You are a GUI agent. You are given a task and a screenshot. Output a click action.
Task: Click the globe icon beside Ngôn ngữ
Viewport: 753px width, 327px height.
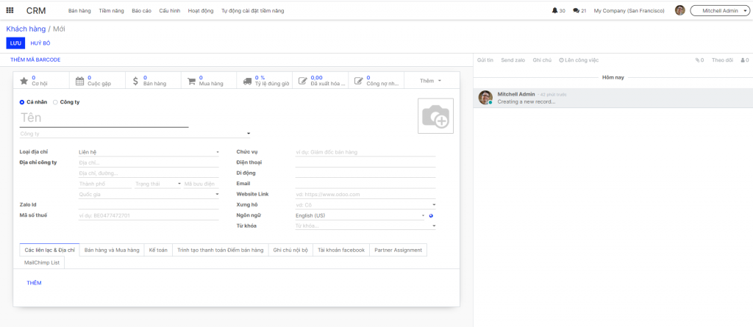[x=432, y=215]
